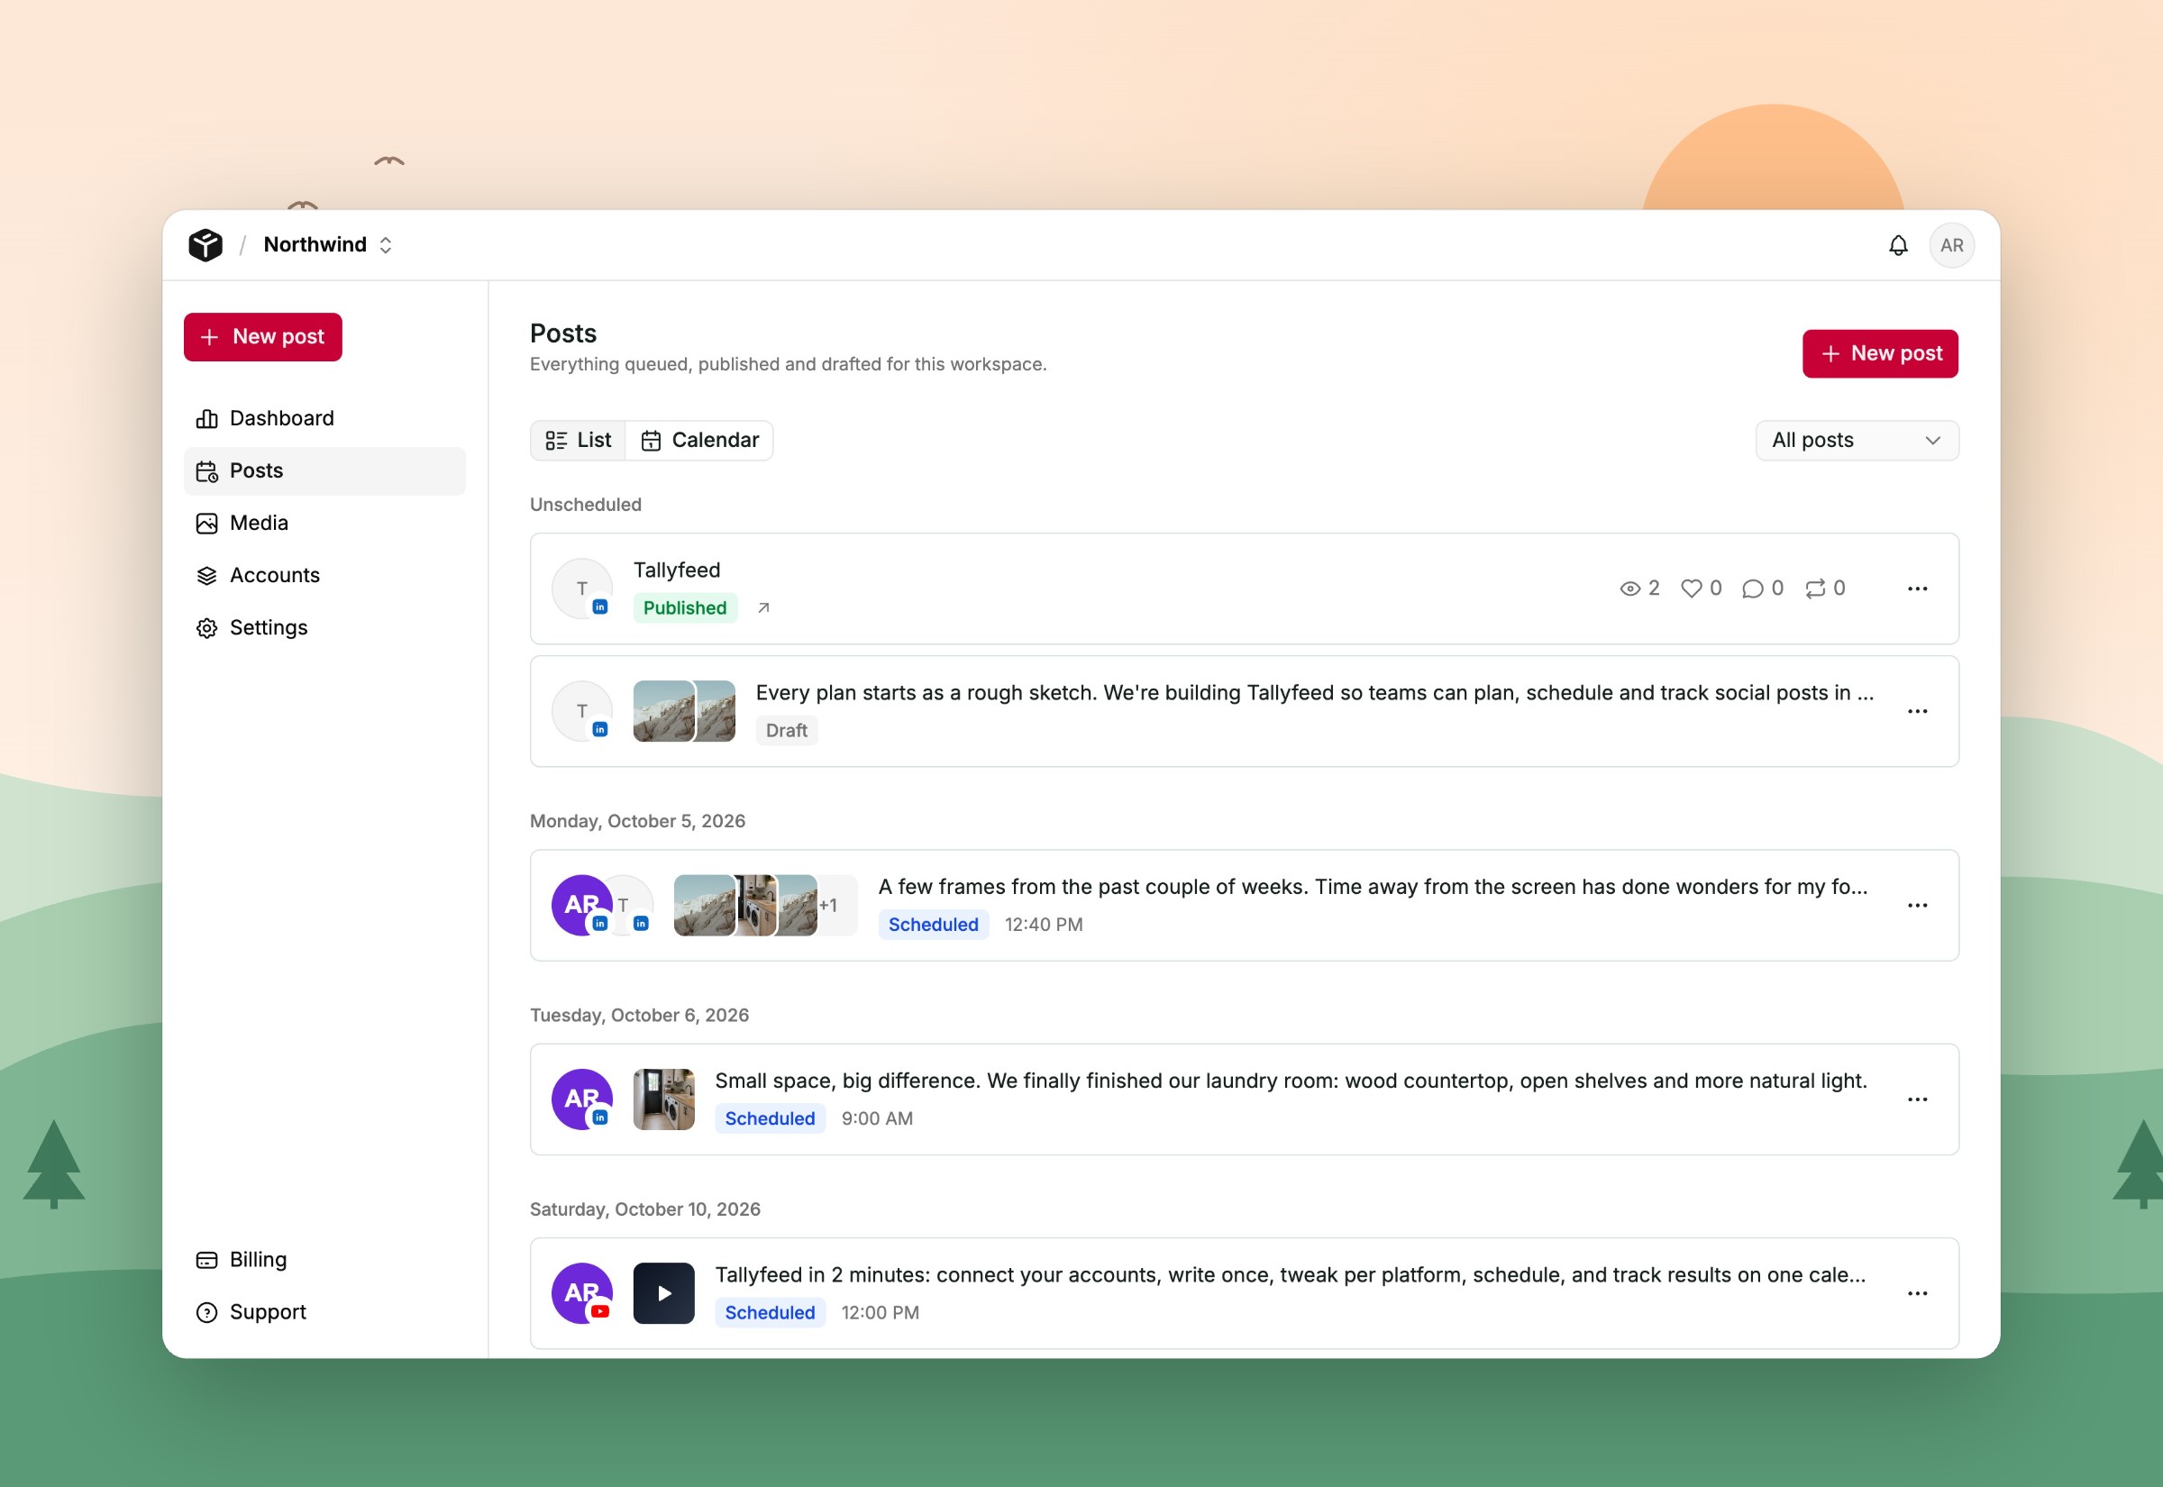Go to Dashboard in the sidebar

[324, 418]
